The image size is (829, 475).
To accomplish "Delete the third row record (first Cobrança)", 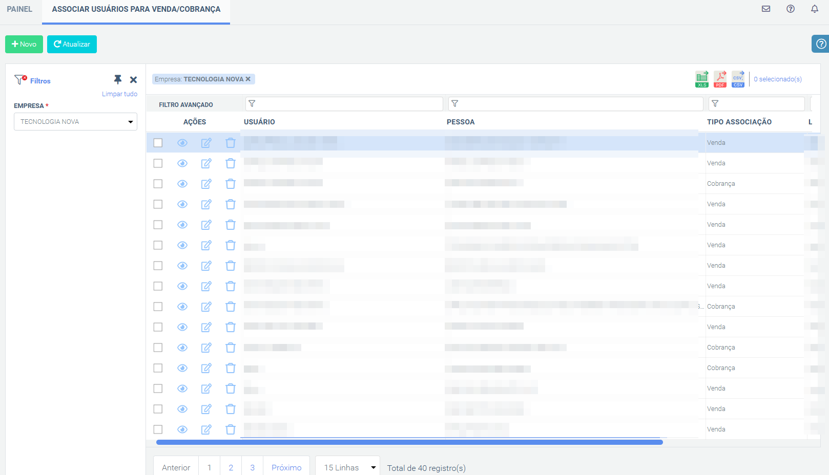I will 231,184.
